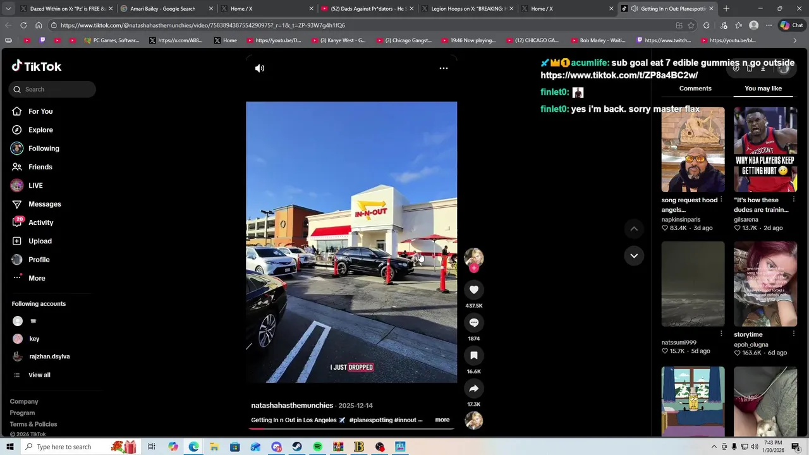Go to the previous video with up arrow

[634, 229]
